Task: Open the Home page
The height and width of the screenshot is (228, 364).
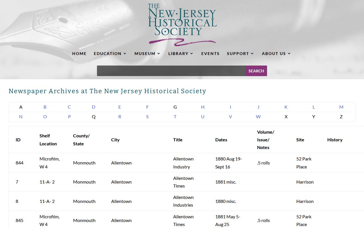Action: click(x=79, y=54)
